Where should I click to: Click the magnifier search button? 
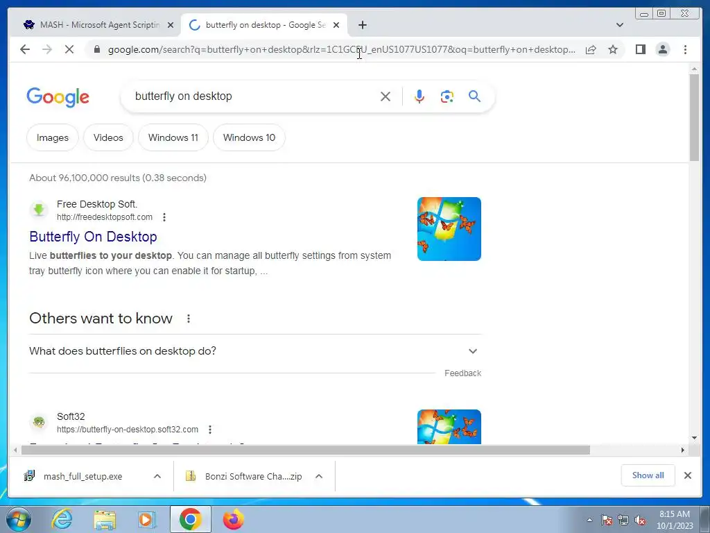(x=474, y=96)
